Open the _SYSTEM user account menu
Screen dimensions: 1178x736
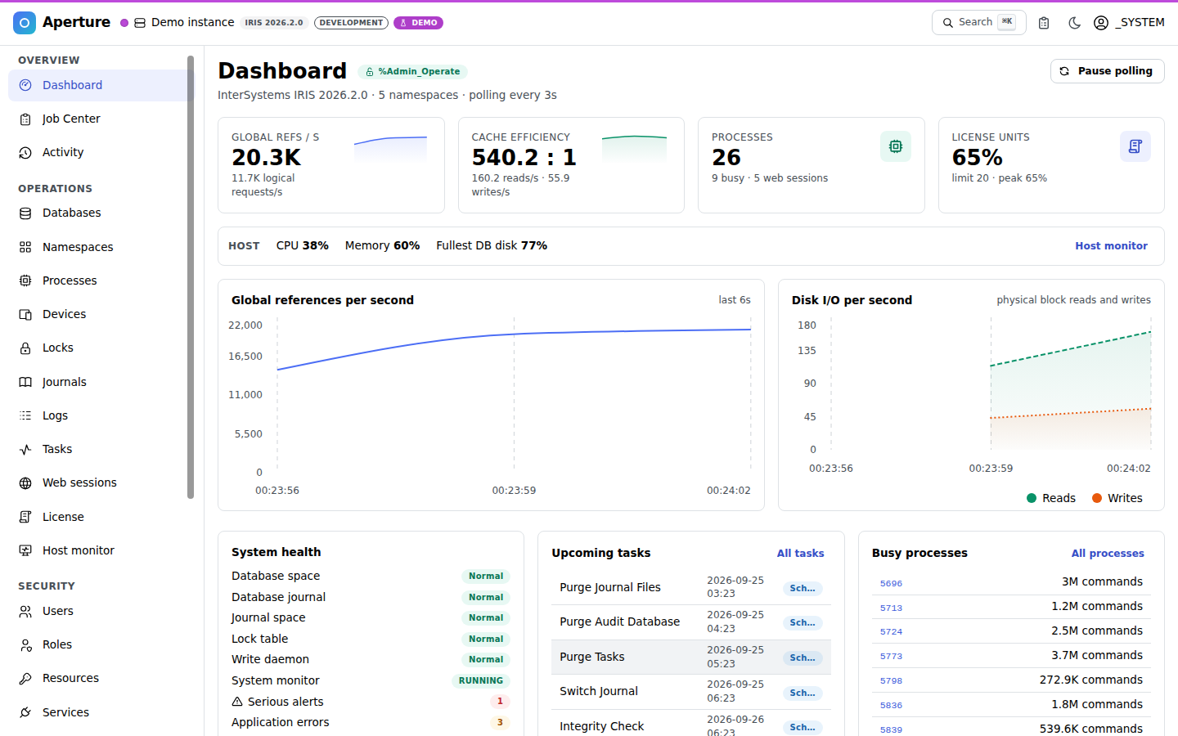(1130, 23)
